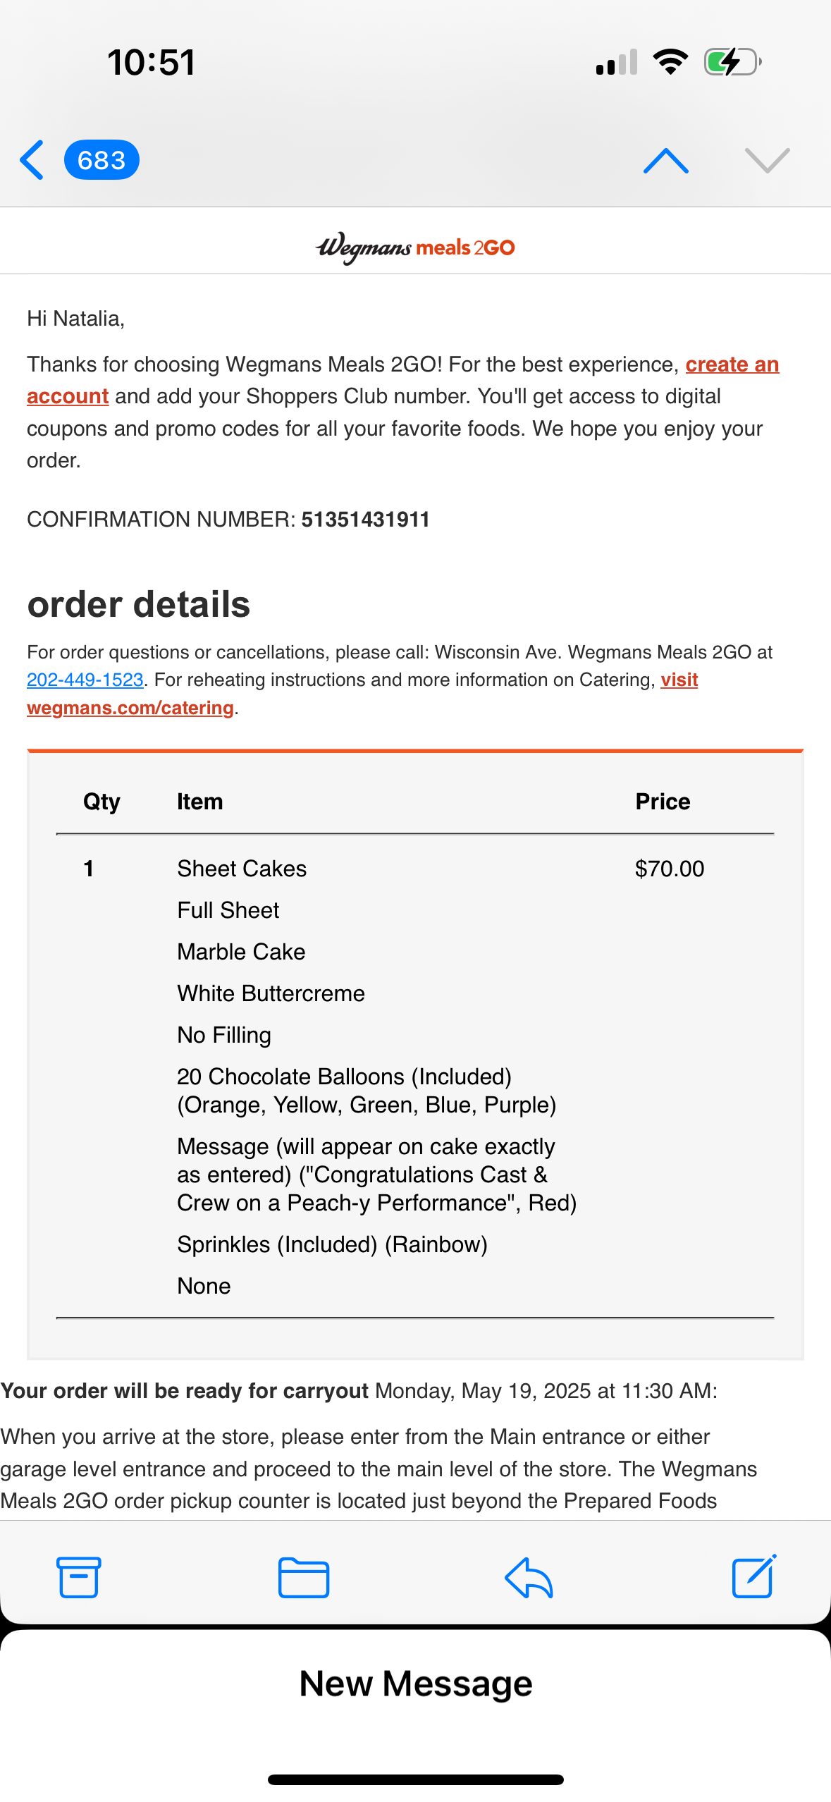Image resolution: width=831 pixels, height=1802 pixels.
Task: Open the reply options for this email
Action: 527,1578
